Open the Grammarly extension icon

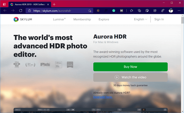(114, 11)
